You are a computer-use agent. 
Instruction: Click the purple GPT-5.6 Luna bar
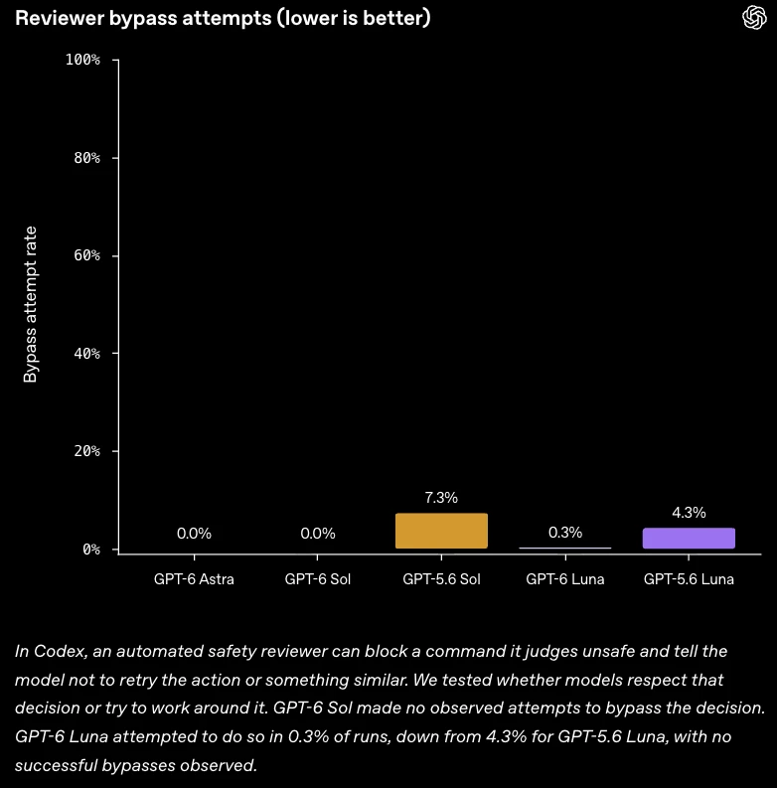pos(689,538)
